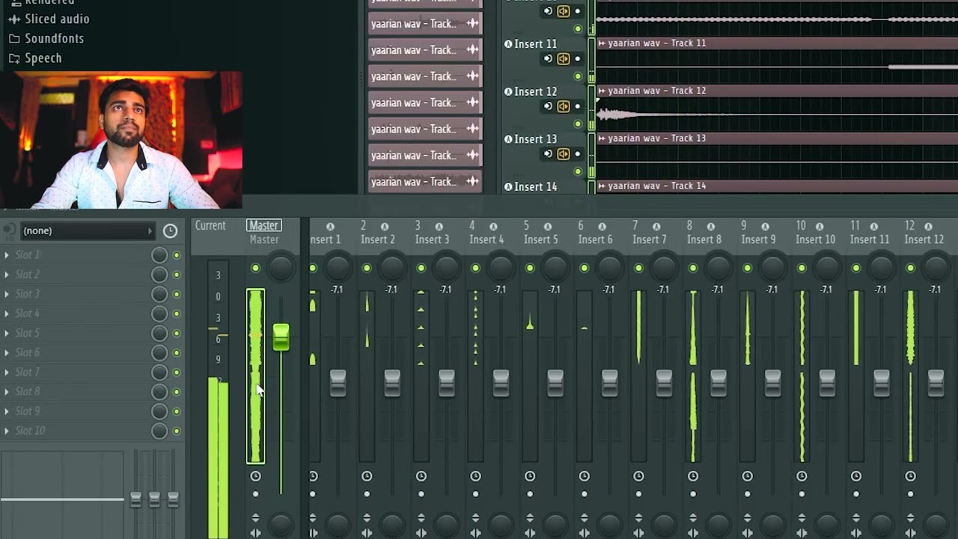
Task: Select the Insert 10 mixer track label
Action: (815, 240)
